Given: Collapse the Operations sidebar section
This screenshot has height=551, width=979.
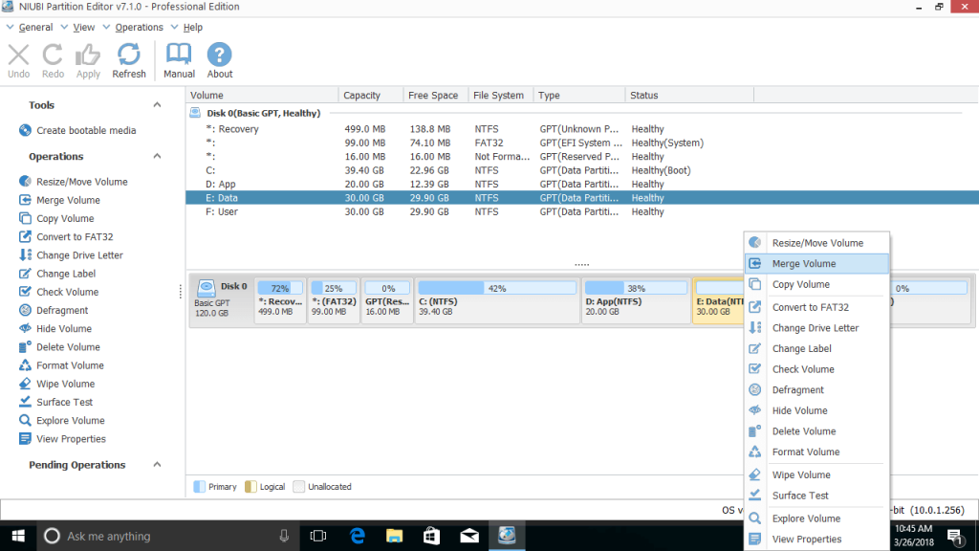Looking at the screenshot, I should [x=158, y=156].
